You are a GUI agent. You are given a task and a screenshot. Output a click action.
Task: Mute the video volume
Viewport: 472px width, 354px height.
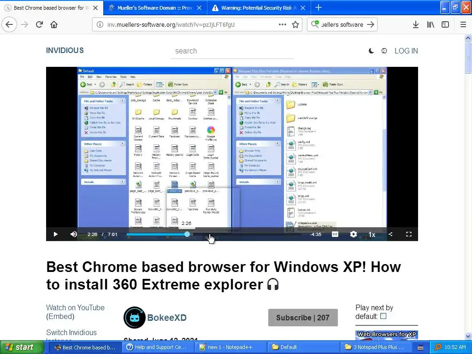(74, 234)
